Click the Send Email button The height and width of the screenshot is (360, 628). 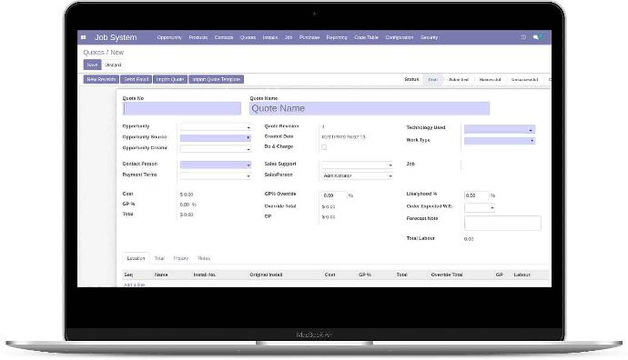tap(136, 79)
